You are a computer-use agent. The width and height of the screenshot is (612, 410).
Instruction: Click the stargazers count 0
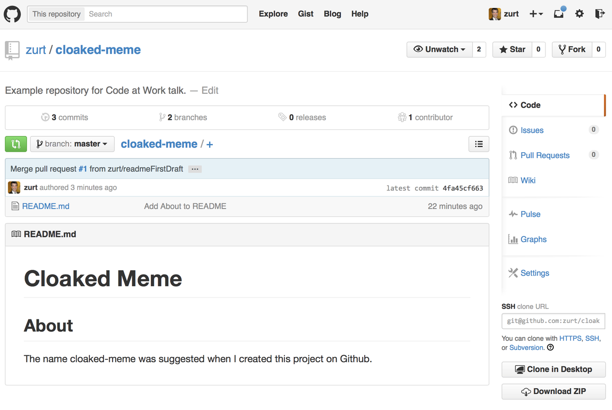[x=538, y=50]
